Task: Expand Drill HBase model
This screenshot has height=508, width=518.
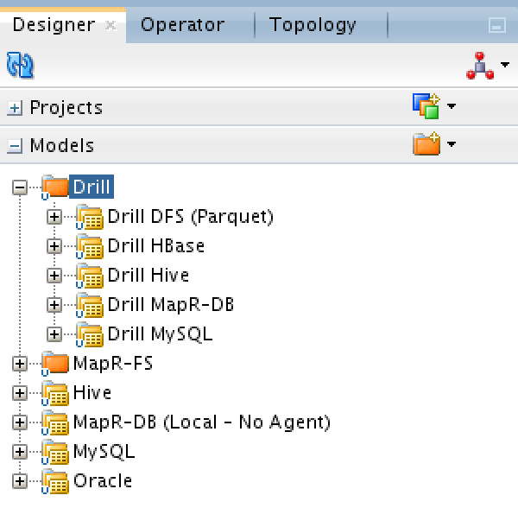Action: (x=54, y=246)
